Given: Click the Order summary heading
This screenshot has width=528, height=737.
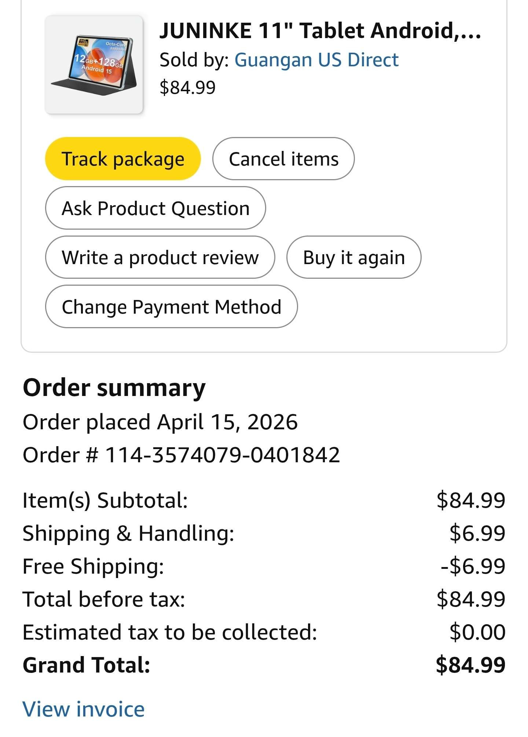Looking at the screenshot, I should 114,388.
